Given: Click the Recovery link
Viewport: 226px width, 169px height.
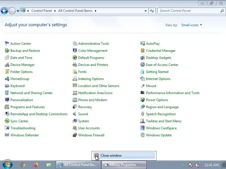Looking at the screenshot, I should [85, 107].
